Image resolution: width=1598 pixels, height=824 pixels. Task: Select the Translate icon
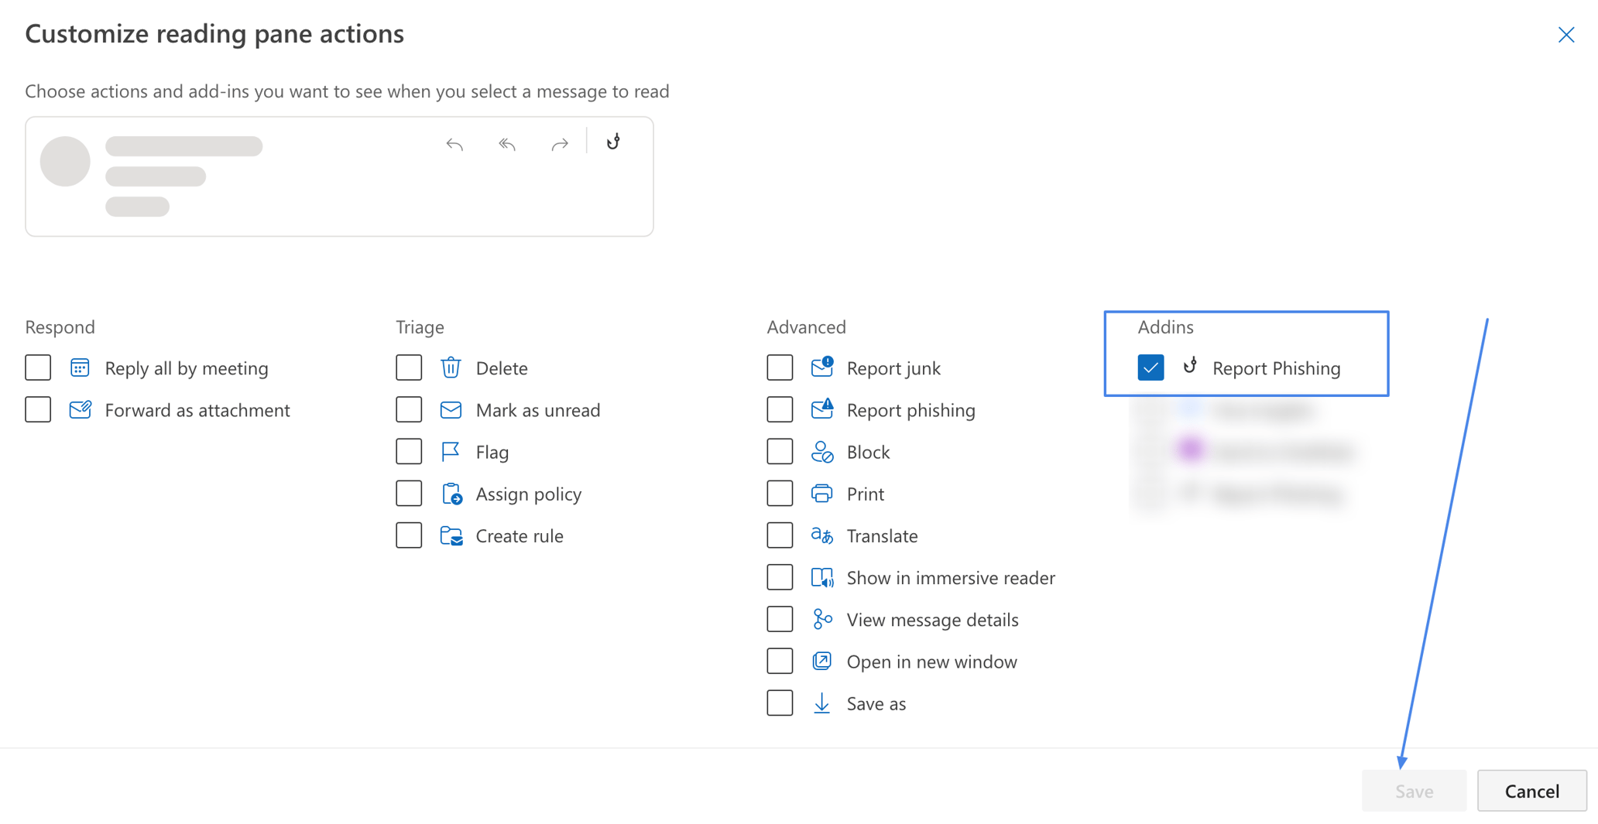pyautogui.click(x=822, y=535)
